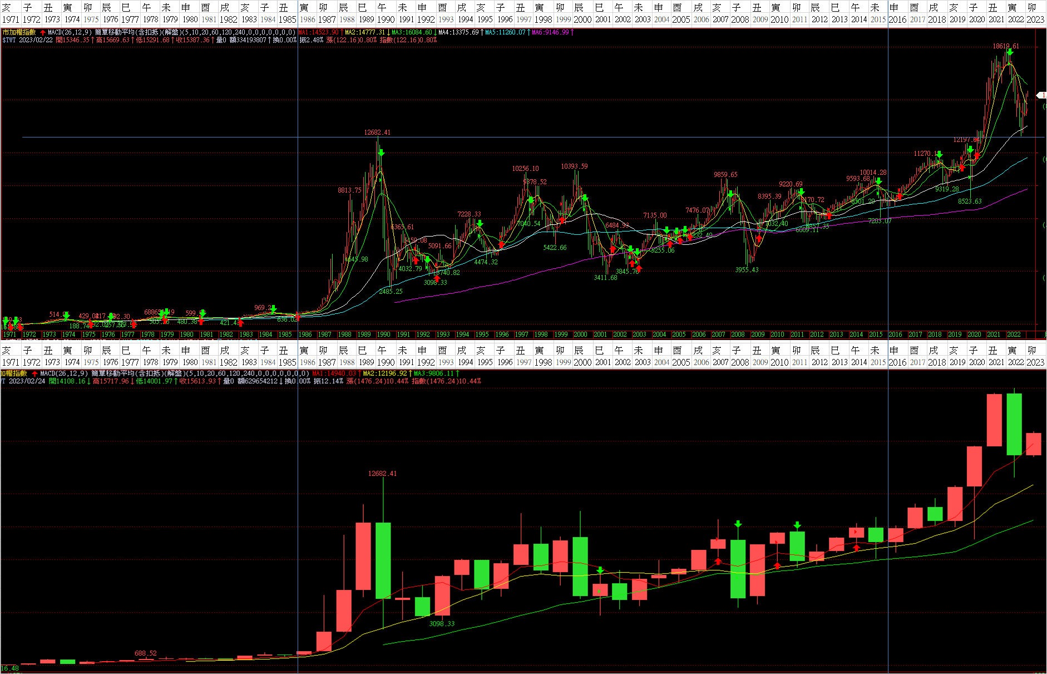Click the price tag marker on the upper chart's right edge
Viewport: 1047px width, 674px height.
[1041, 96]
